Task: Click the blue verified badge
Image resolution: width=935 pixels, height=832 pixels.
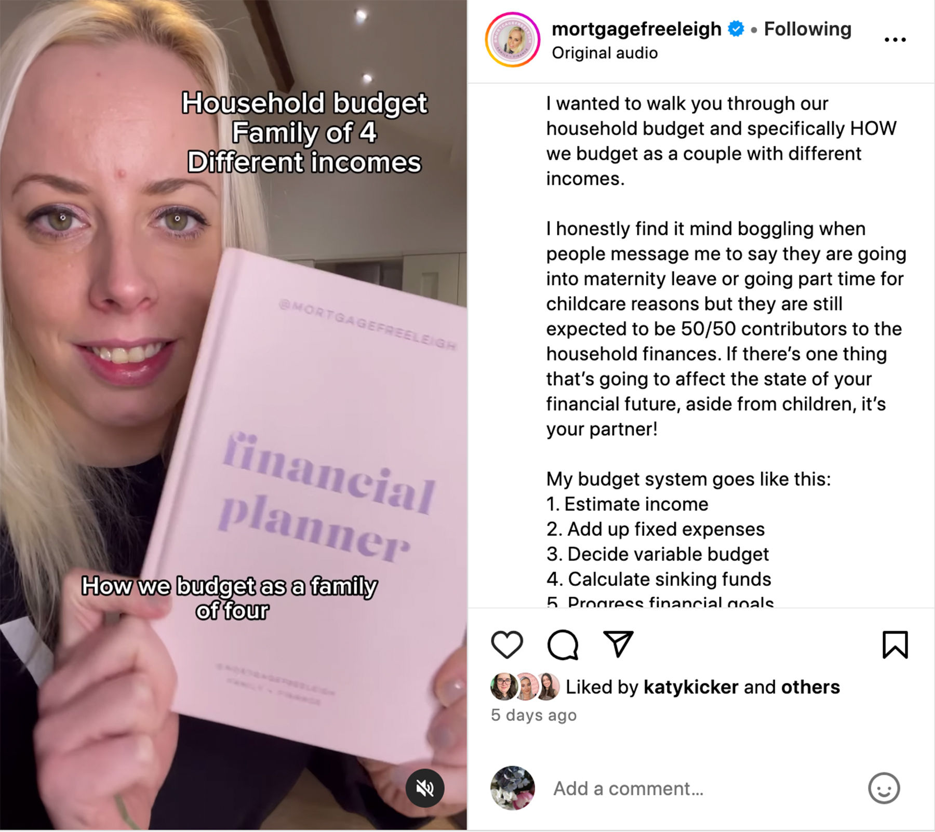Action: pos(736,29)
